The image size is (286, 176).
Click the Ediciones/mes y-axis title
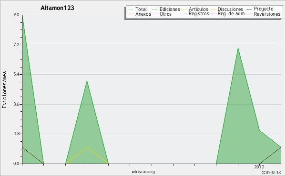point(4,90)
